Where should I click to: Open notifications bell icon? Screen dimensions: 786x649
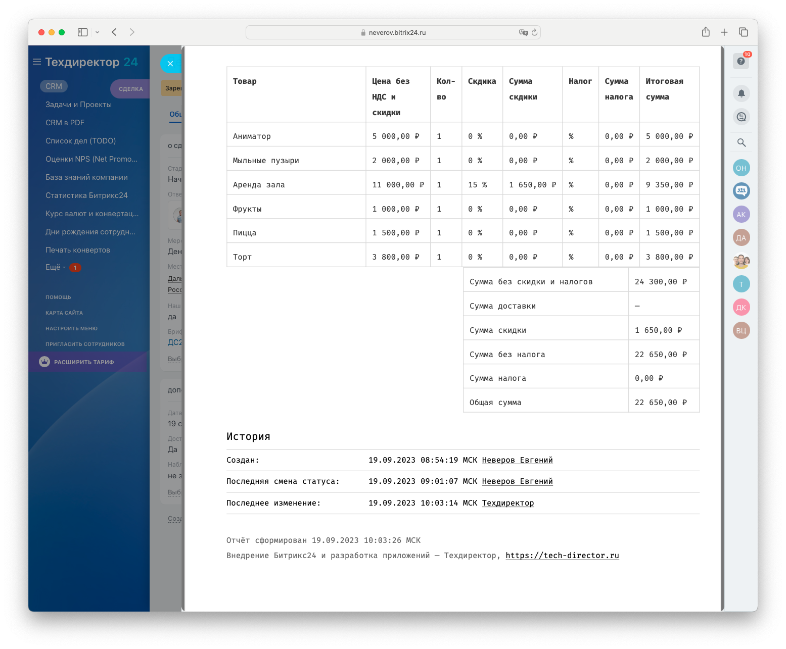pos(741,93)
